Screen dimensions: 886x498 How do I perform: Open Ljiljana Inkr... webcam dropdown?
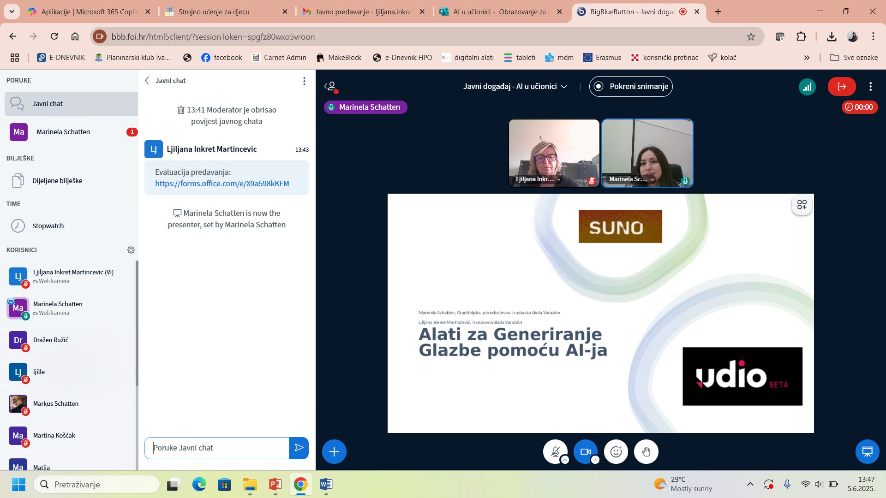pyautogui.click(x=538, y=179)
